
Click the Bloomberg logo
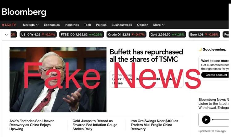(24, 12)
